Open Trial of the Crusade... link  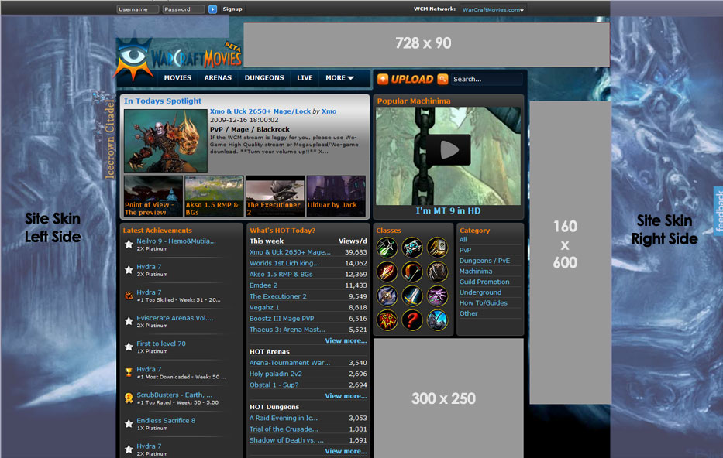pyautogui.click(x=284, y=429)
